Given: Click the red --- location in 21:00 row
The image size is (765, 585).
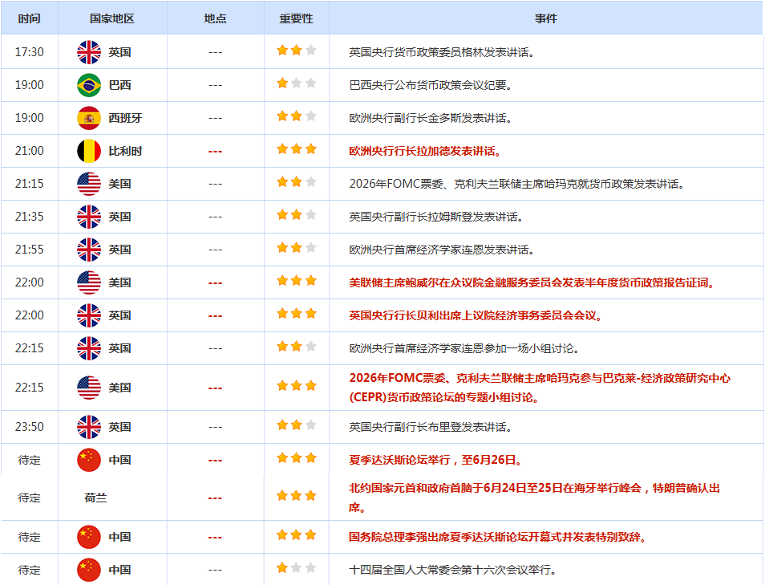Looking at the screenshot, I should pos(215,152).
